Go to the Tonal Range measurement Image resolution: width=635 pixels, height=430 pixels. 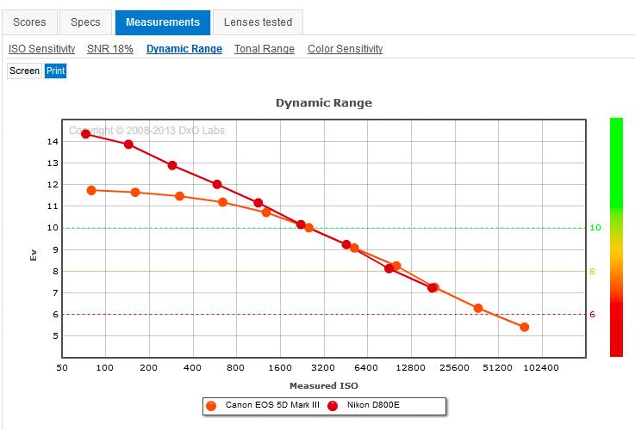click(265, 49)
